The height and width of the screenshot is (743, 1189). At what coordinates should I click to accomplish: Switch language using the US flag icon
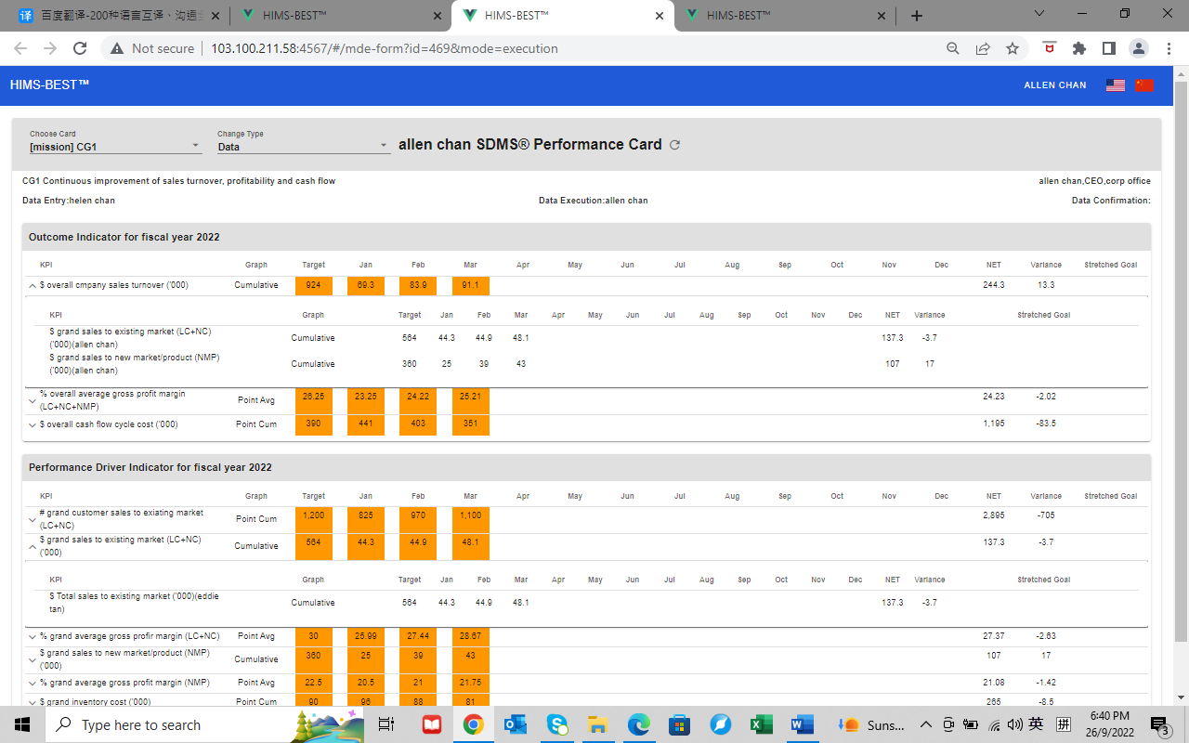(x=1116, y=85)
